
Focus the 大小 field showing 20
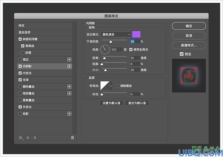pos(135,70)
